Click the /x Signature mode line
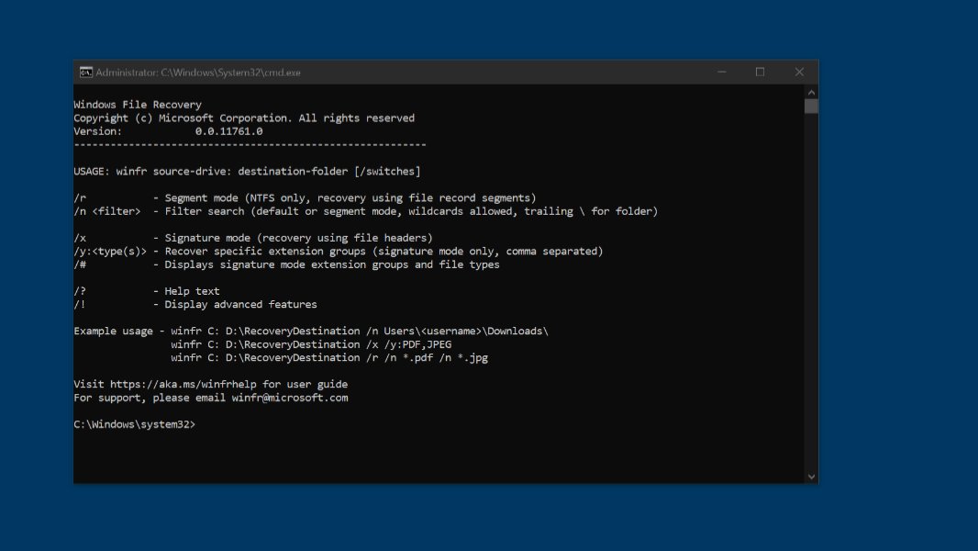Image resolution: width=978 pixels, height=551 pixels. pyautogui.click(x=253, y=238)
